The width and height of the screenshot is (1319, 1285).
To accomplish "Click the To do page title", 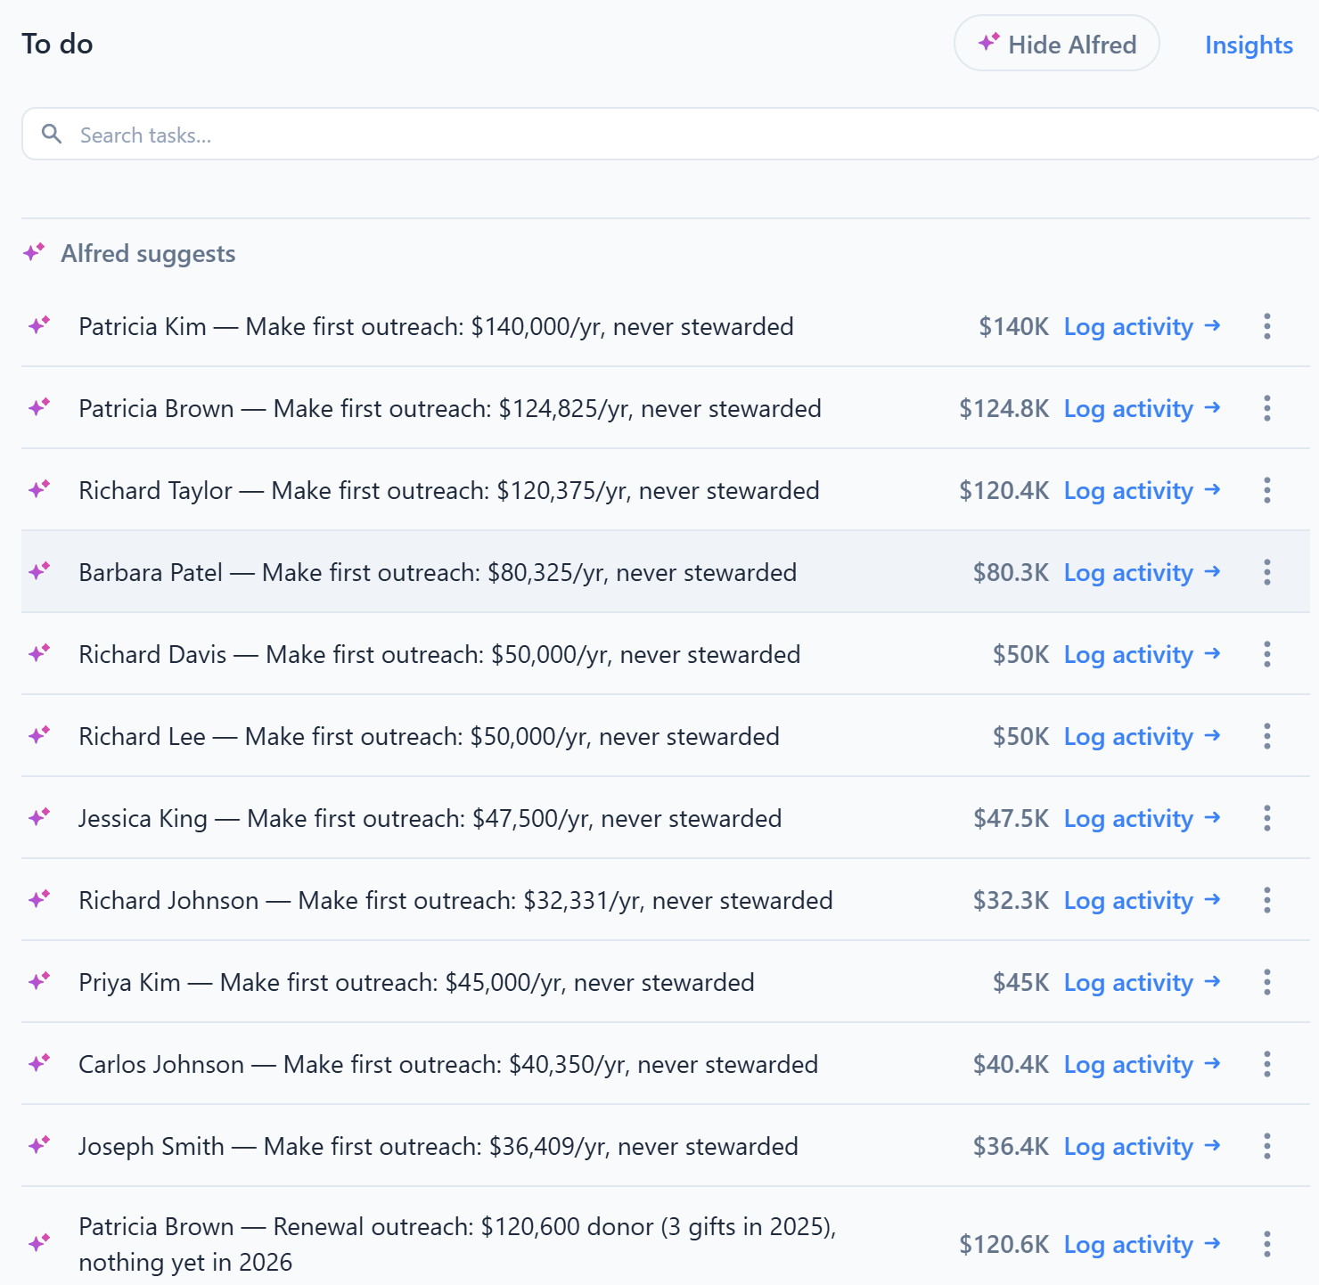I will tap(58, 44).
